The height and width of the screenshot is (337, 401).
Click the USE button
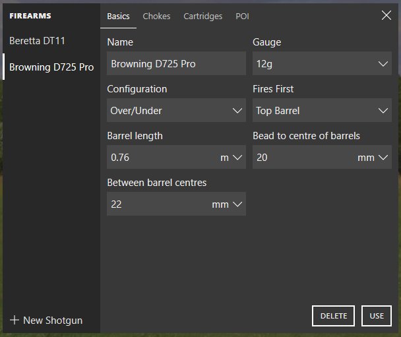(x=377, y=316)
